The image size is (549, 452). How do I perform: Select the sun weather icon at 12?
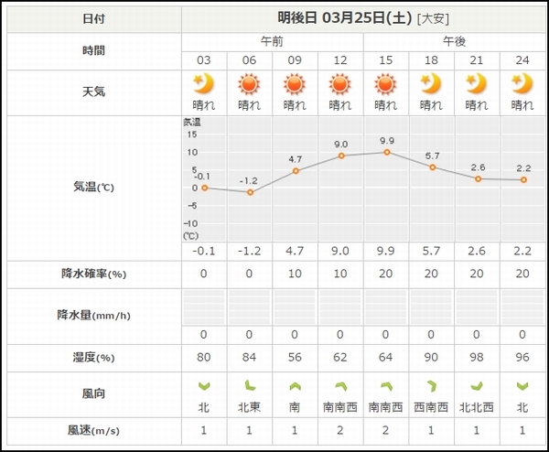(339, 84)
